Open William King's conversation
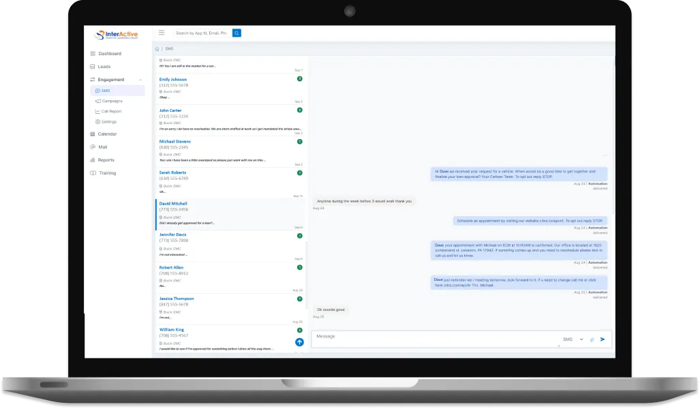700x409 pixels. click(x=230, y=339)
